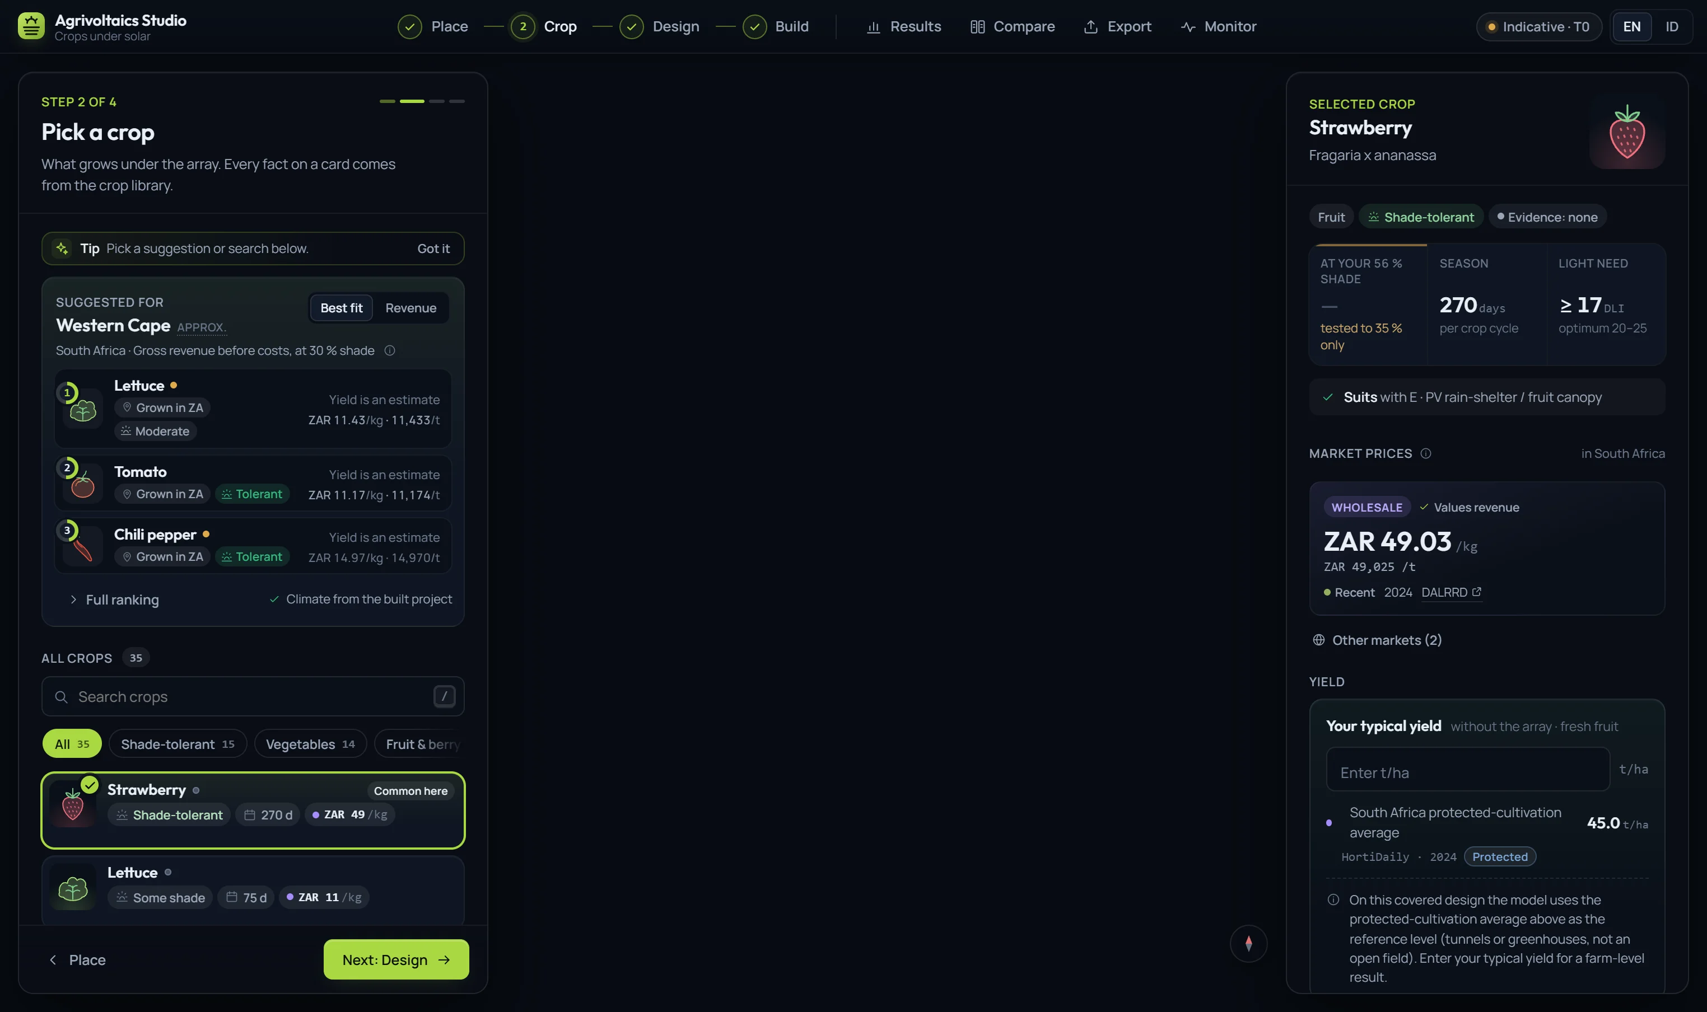Filter by Vegetables 14 chip

pyautogui.click(x=310, y=744)
